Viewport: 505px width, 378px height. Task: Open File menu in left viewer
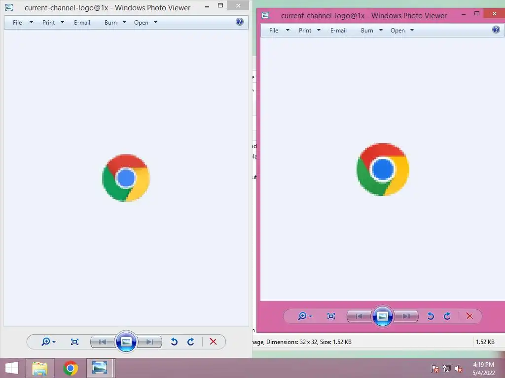tap(17, 23)
